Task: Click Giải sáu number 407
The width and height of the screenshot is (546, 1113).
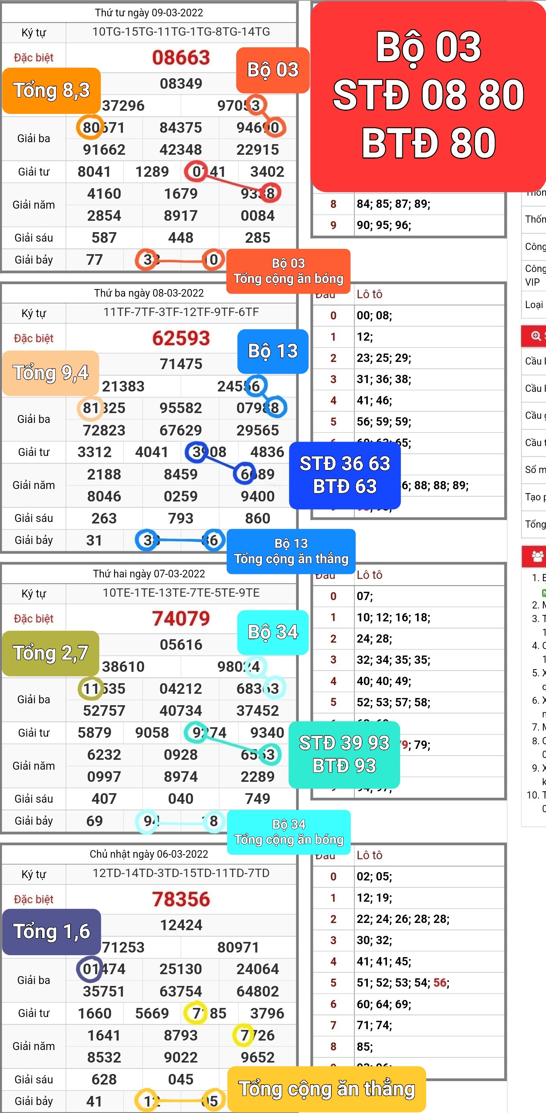Action: point(104,799)
